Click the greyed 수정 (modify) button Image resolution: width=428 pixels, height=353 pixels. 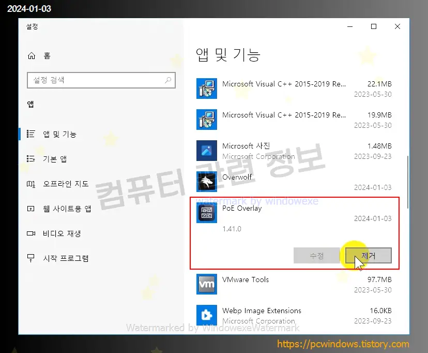click(x=317, y=256)
